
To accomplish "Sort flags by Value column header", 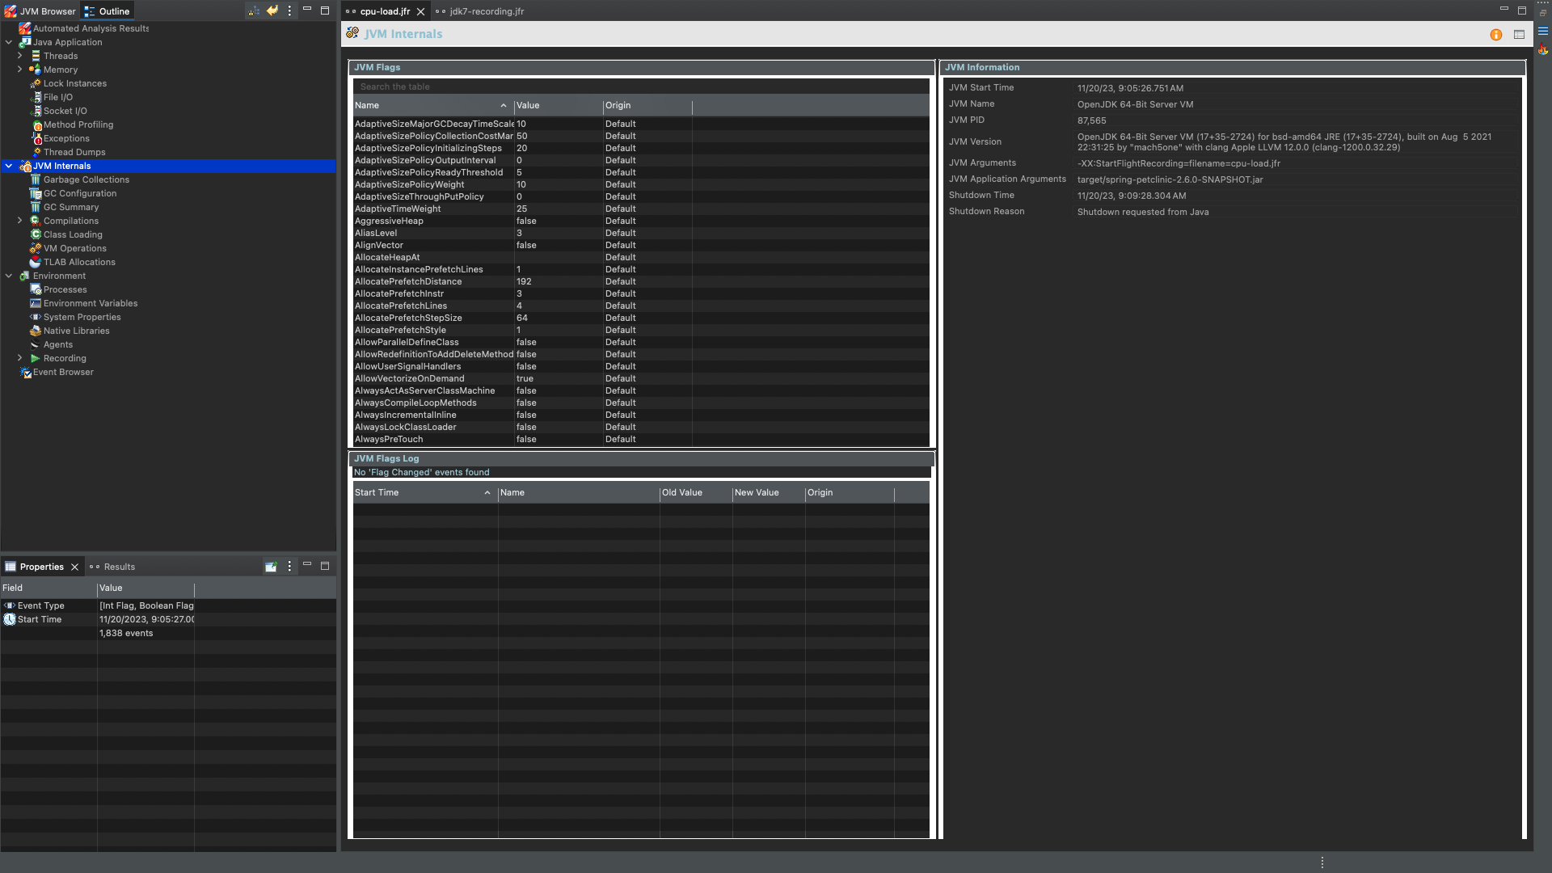I will (x=558, y=106).
